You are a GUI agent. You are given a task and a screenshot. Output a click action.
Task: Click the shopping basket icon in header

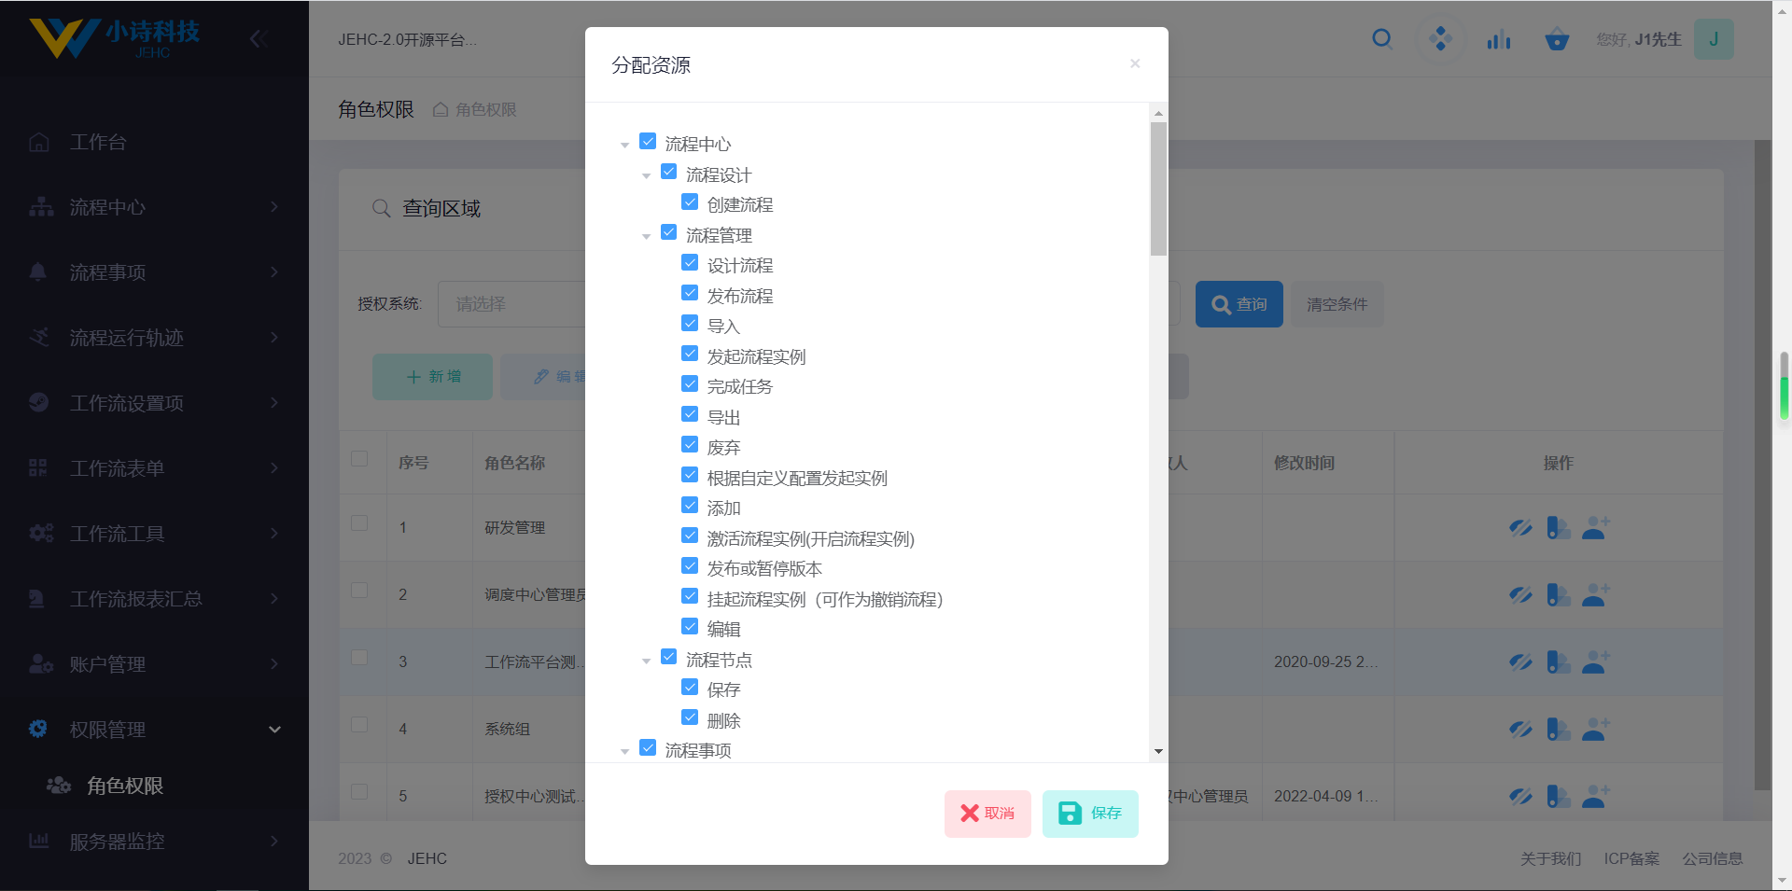pyautogui.click(x=1557, y=40)
